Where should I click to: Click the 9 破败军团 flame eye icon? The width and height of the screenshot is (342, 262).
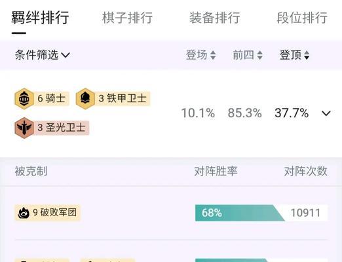[x=24, y=213]
